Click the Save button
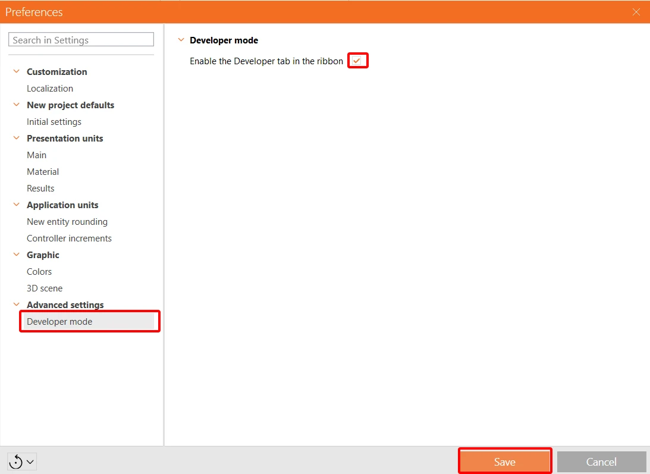This screenshot has height=474, width=650. coord(504,462)
